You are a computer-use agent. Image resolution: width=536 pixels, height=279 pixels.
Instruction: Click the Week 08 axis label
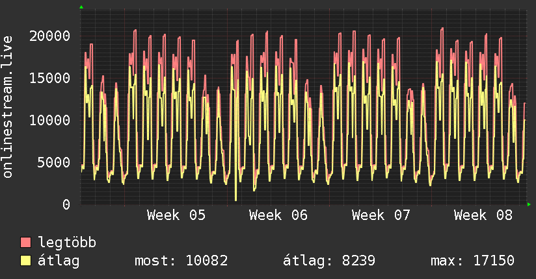coord(483,215)
